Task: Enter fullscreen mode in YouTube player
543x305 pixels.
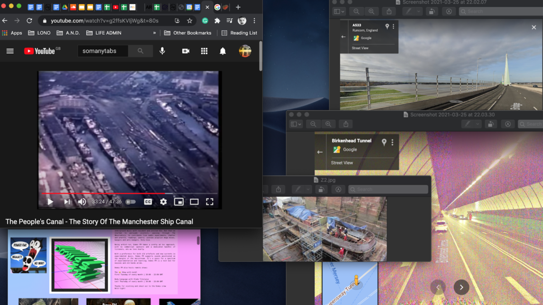Action: [210, 202]
